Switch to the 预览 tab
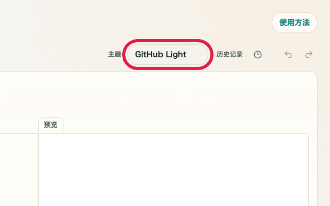The width and height of the screenshot is (330, 206). coord(51,125)
